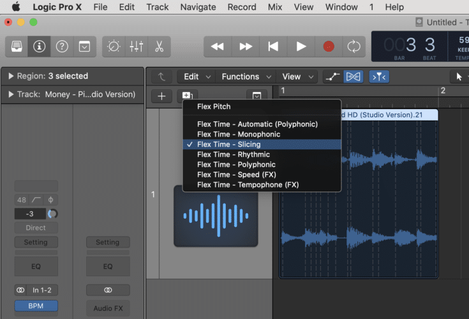
Task: Expand the Region inspector triangle
Action: [11, 76]
